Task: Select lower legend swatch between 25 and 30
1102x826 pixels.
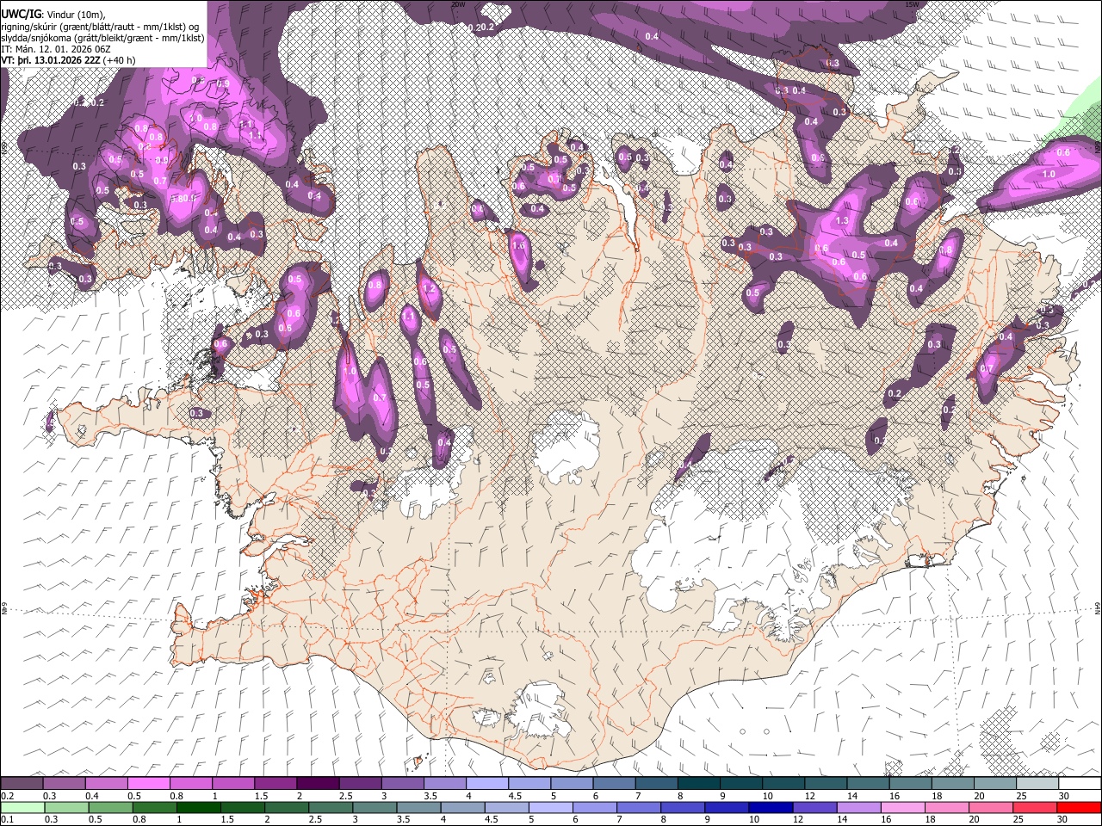Action: pos(1034,807)
